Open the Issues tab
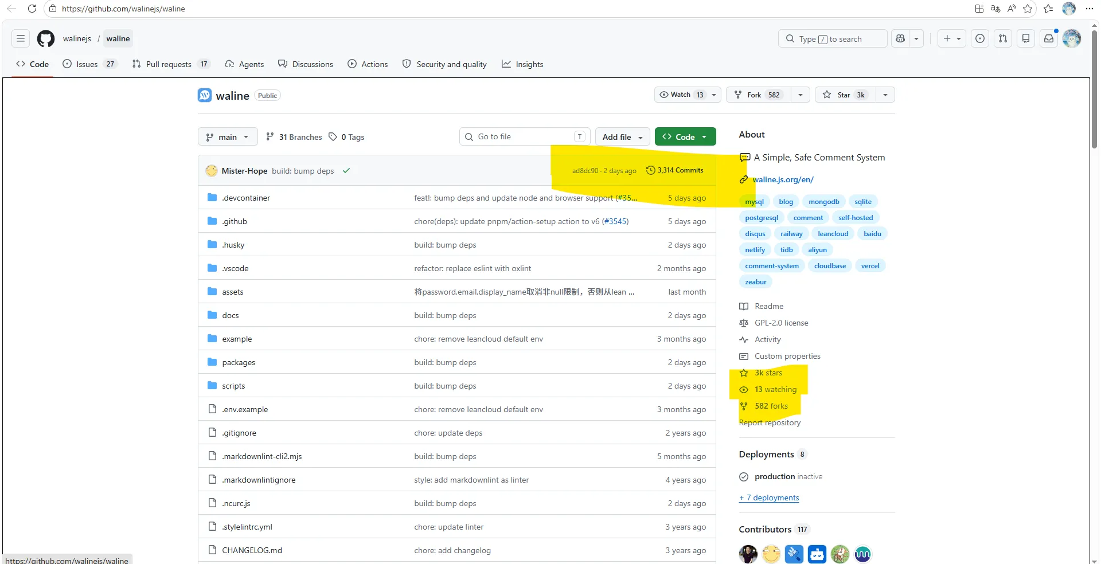The width and height of the screenshot is (1101, 564). click(x=89, y=64)
